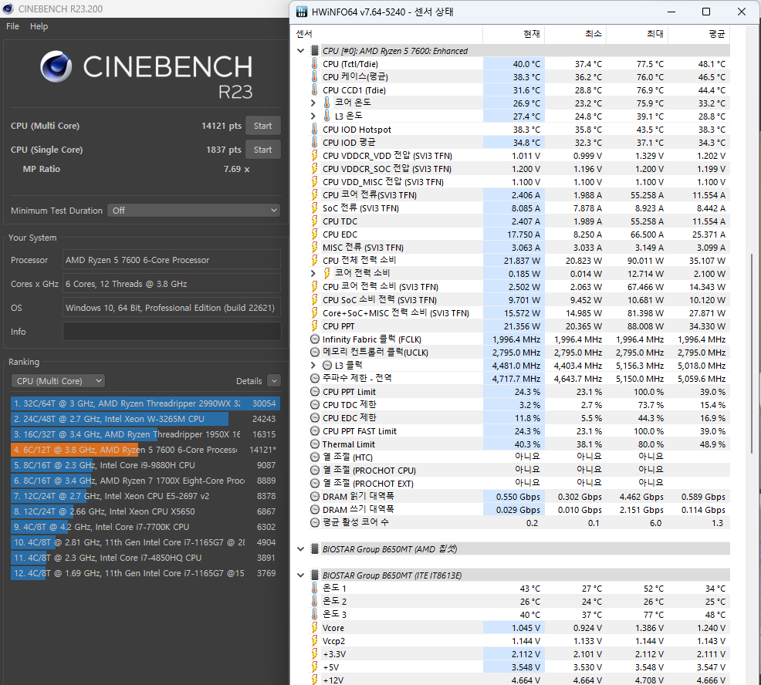Collapse the CPU [#0] AMD Ryzen 5 7600 group
761x685 pixels.
click(300, 50)
